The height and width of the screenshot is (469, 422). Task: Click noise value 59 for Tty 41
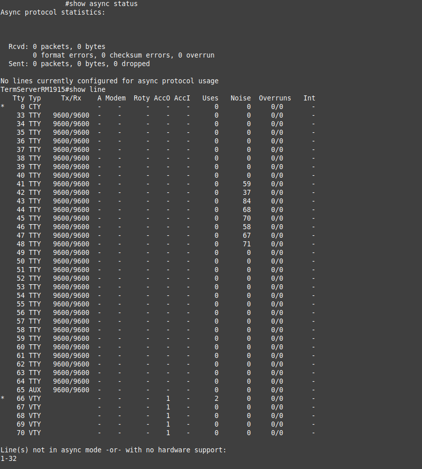point(247,184)
